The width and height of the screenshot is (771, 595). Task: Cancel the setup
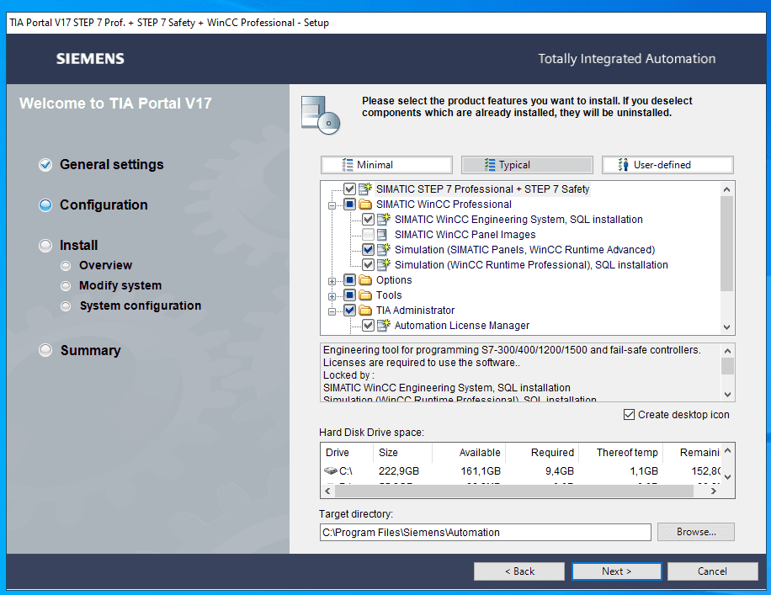pos(712,571)
